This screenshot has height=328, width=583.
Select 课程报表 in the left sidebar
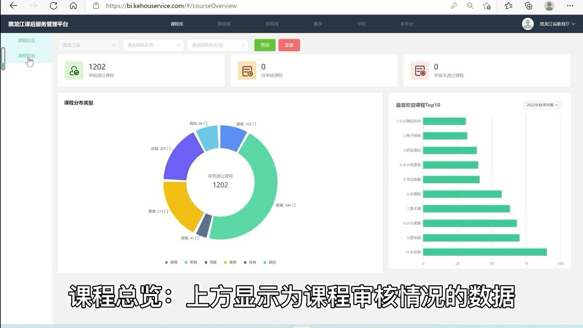(x=27, y=55)
